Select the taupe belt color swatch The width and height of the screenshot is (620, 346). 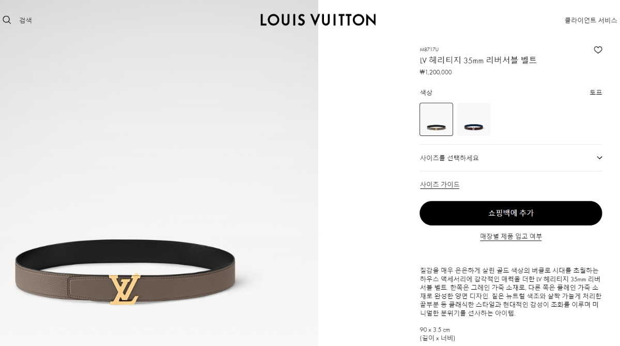click(436, 119)
